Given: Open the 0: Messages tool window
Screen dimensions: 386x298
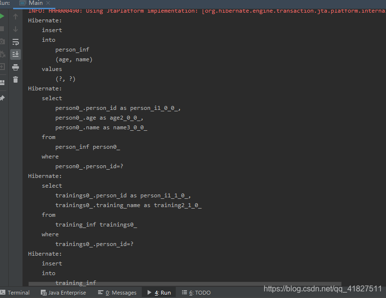Looking at the screenshot, I should [x=117, y=293].
